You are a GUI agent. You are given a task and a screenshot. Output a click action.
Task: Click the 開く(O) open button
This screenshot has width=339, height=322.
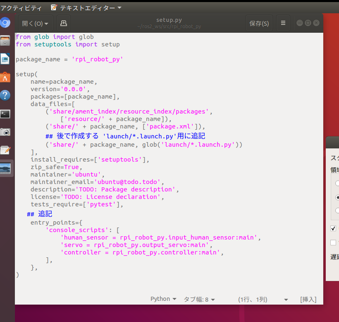click(x=36, y=23)
